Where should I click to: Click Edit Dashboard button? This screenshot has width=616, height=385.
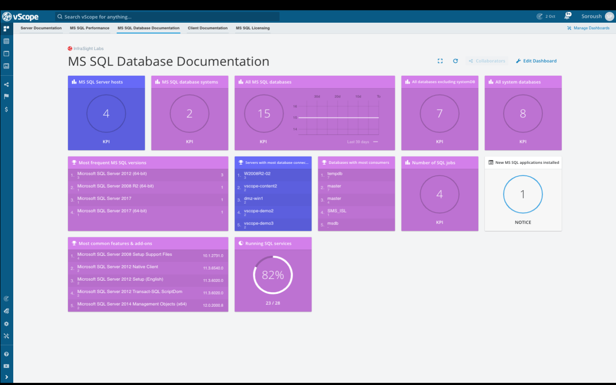[x=536, y=61]
